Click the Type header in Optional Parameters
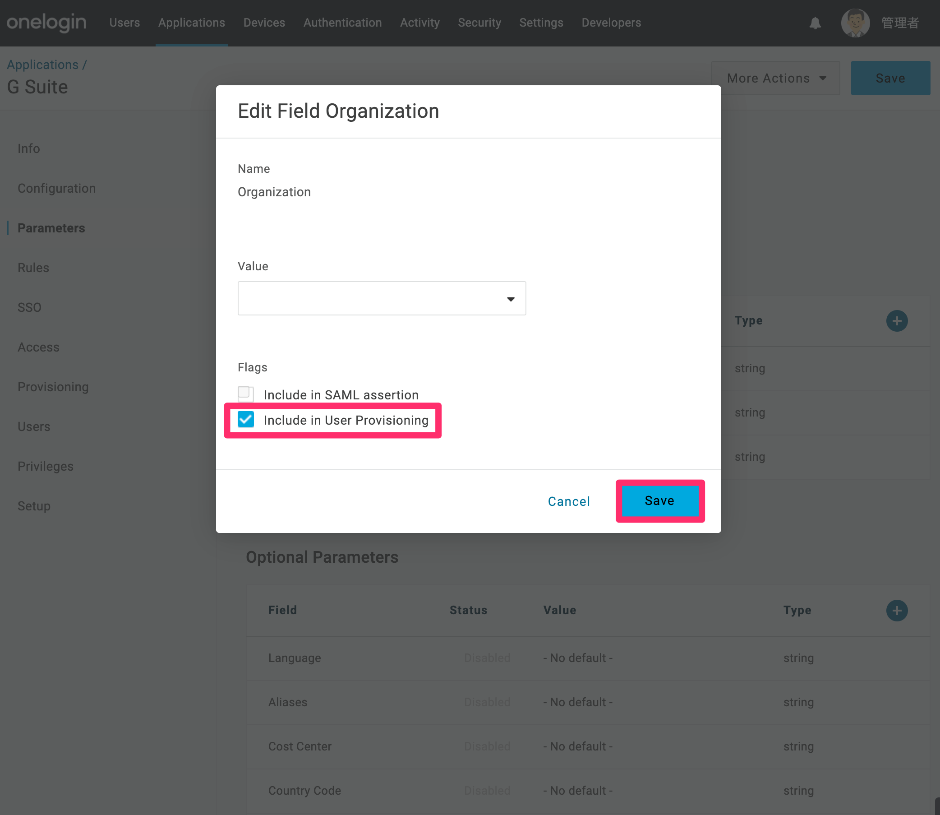The width and height of the screenshot is (940, 815). [x=797, y=610]
